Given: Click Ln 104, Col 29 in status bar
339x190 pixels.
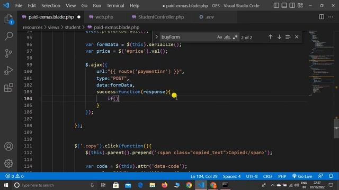Looking at the screenshot, I should [204, 176].
